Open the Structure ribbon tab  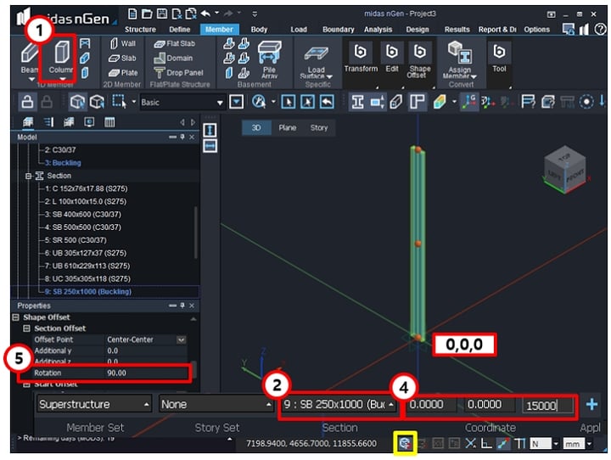point(140,30)
